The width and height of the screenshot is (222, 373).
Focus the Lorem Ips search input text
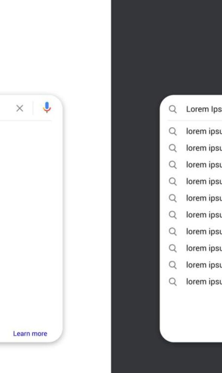tap(204, 109)
